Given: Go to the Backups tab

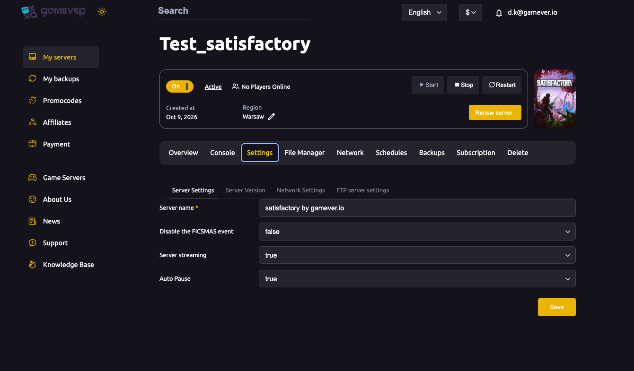Looking at the screenshot, I should 432,153.
